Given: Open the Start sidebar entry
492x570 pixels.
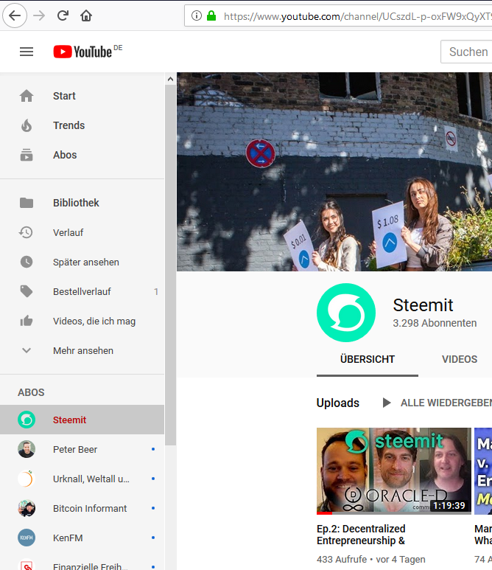Looking at the screenshot, I should (82, 96).
